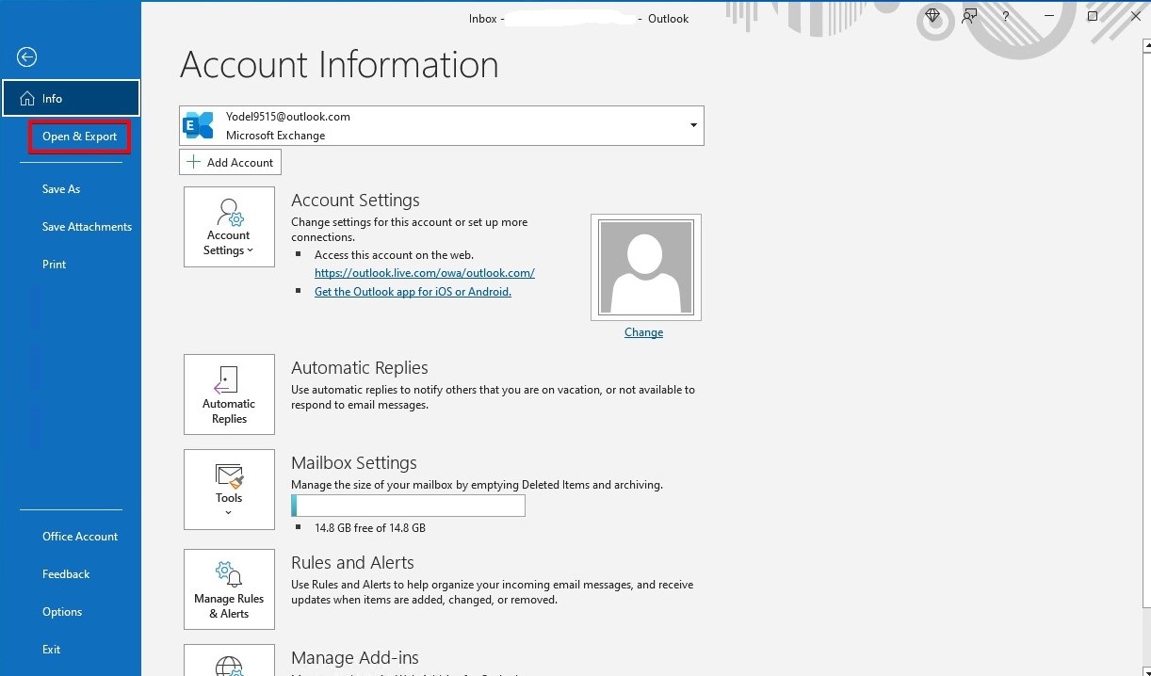Click the premium diamond icon in title bar

coord(932,16)
